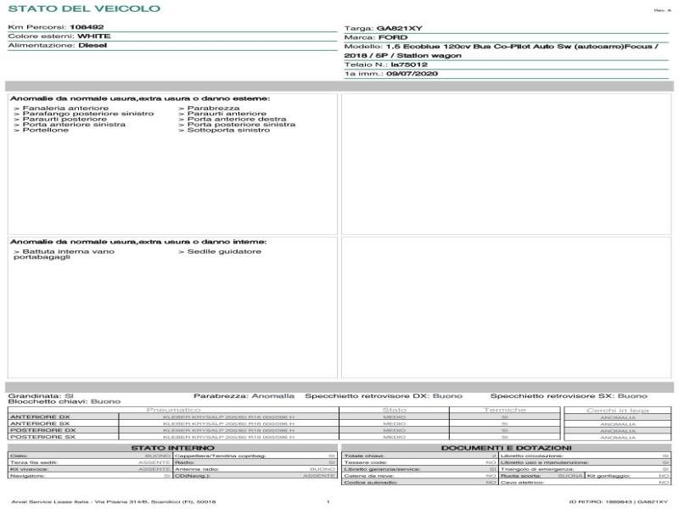Click 'Cappelliera/Tendina copribag:' label

click(220, 456)
